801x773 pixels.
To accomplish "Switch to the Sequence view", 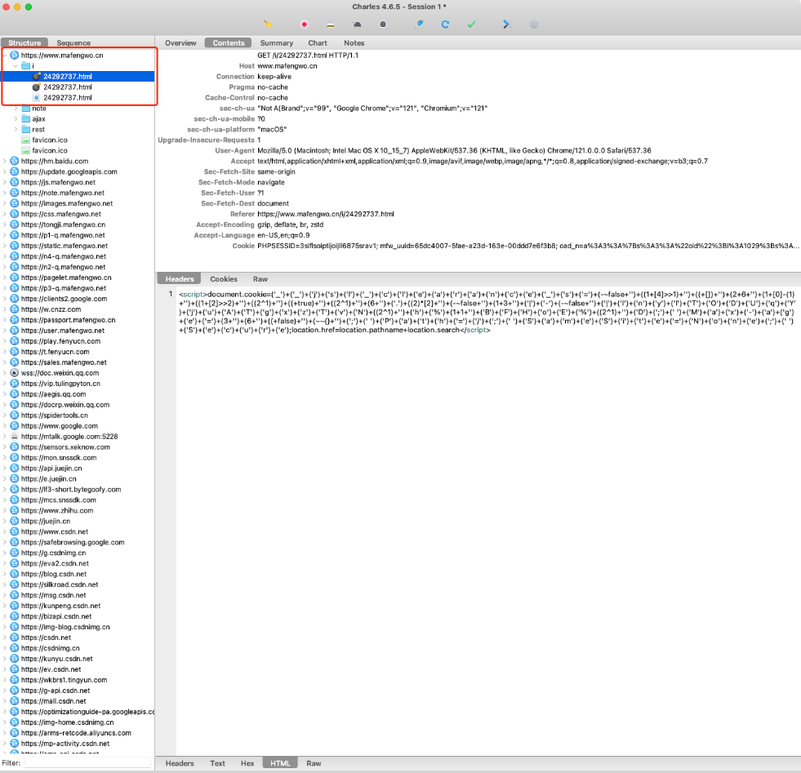I will pos(73,43).
